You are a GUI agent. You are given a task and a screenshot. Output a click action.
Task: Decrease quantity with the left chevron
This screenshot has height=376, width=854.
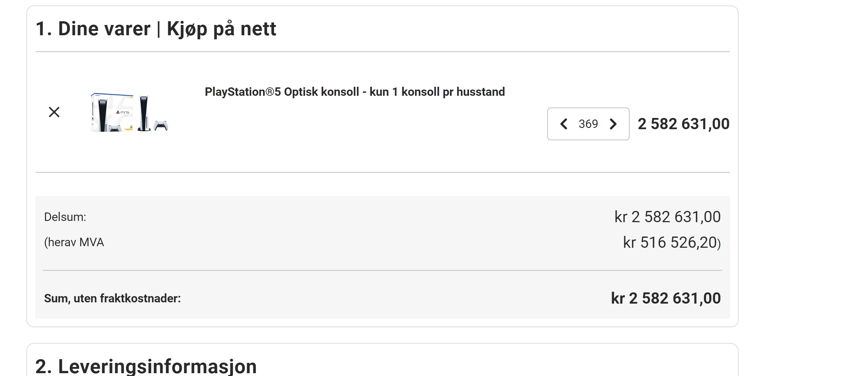tap(564, 124)
